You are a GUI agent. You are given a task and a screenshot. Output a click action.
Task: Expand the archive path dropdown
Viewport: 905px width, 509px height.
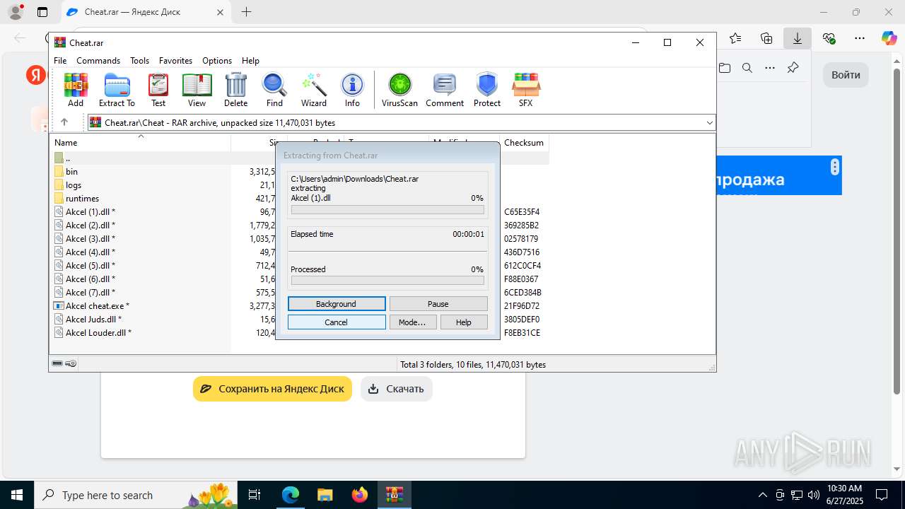(x=710, y=122)
